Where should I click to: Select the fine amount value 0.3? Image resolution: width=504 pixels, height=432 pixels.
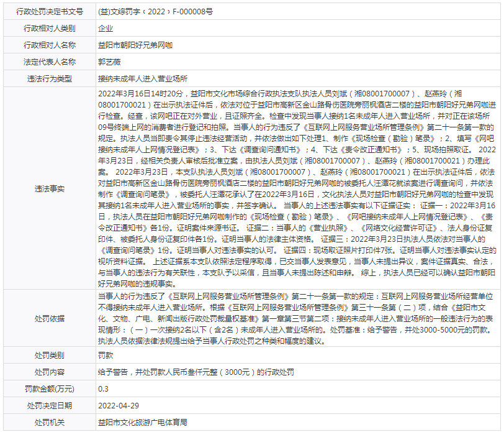(103, 389)
